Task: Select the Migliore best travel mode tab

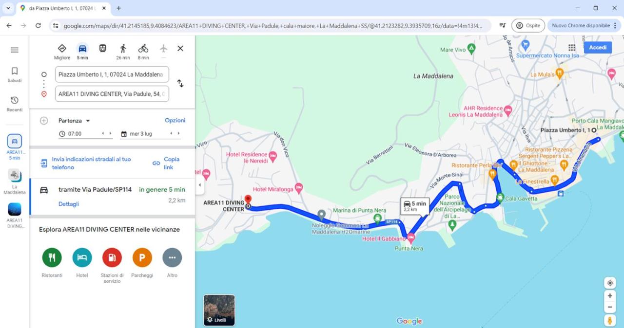Action: pos(62,51)
